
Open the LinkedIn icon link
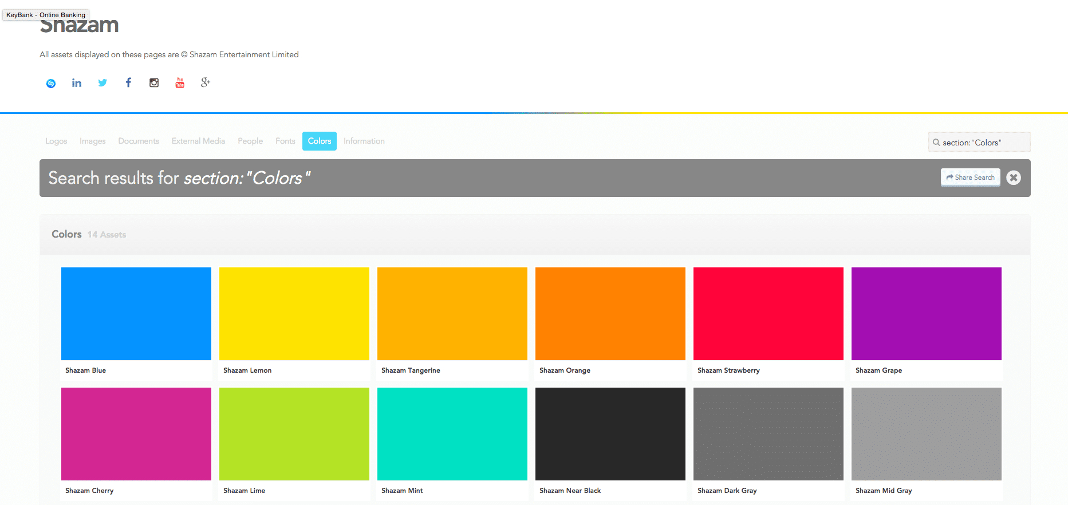pos(77,83)
